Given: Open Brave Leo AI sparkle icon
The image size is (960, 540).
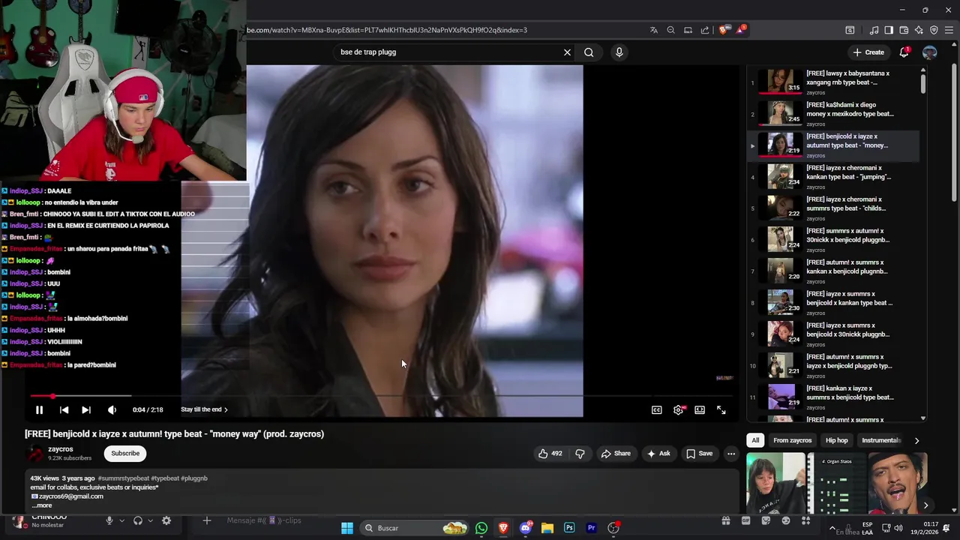Looking at the screenshot, I should click(x=919, y=30).
